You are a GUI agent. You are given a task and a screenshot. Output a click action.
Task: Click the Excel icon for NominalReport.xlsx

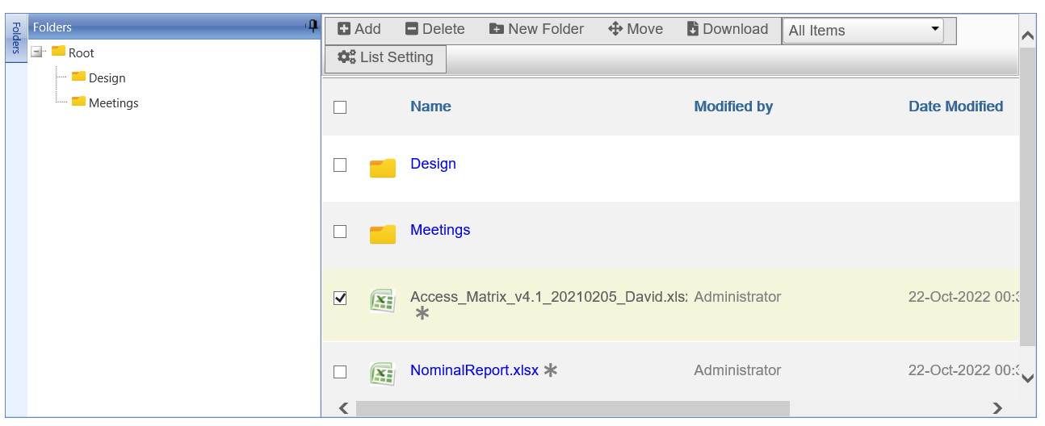pos(382,374)
